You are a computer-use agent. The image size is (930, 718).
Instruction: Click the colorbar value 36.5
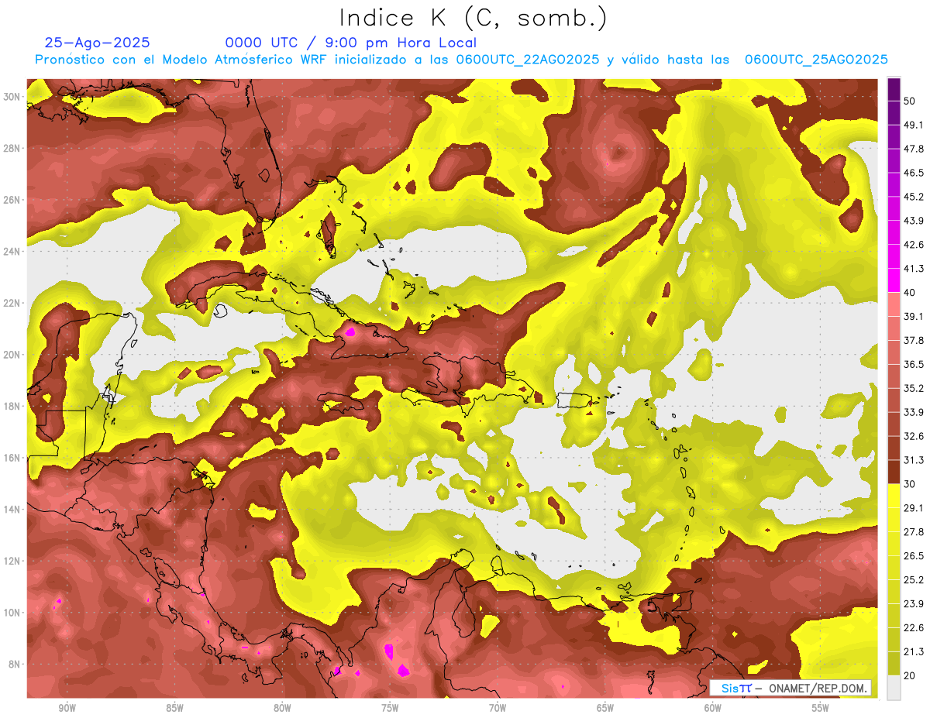(914, 364)
